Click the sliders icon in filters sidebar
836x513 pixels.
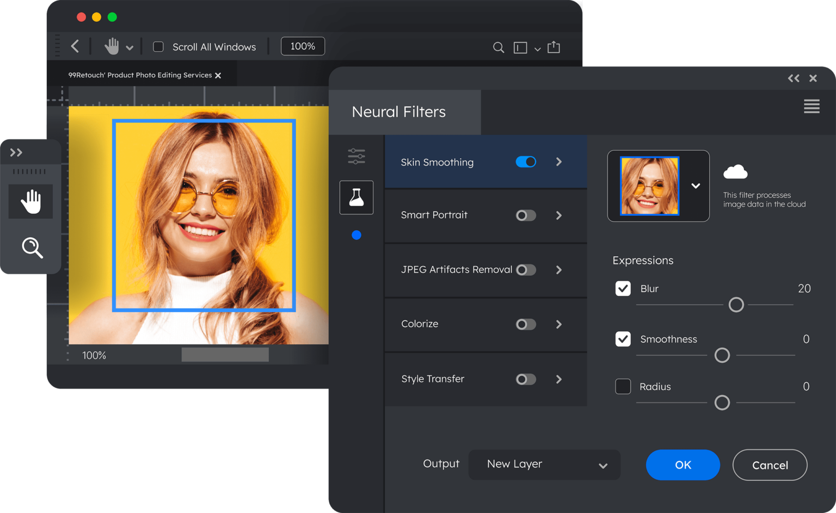pos(356,157)
